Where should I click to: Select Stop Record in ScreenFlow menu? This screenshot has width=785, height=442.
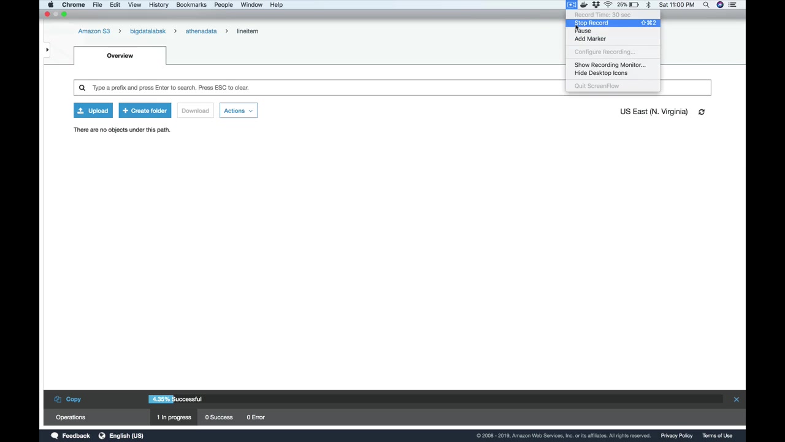tap(613, 23)
